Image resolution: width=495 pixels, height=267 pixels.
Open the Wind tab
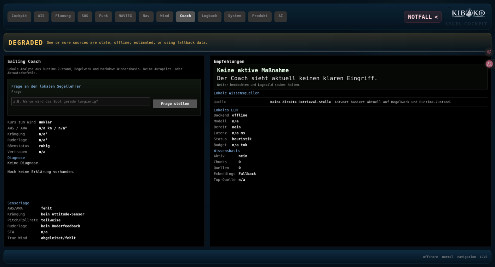point(165,16)
